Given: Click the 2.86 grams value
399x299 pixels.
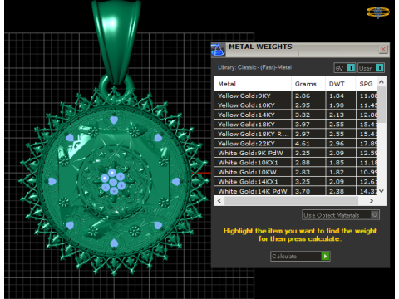Looking at the screenshot, I should pyautogui.click(x=303, y=96).
